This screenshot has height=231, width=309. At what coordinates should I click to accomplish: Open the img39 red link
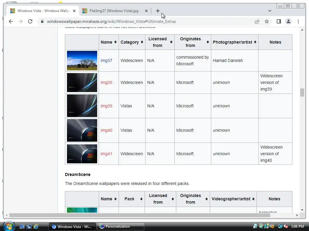pyautogui.click(x=107, y=106)
